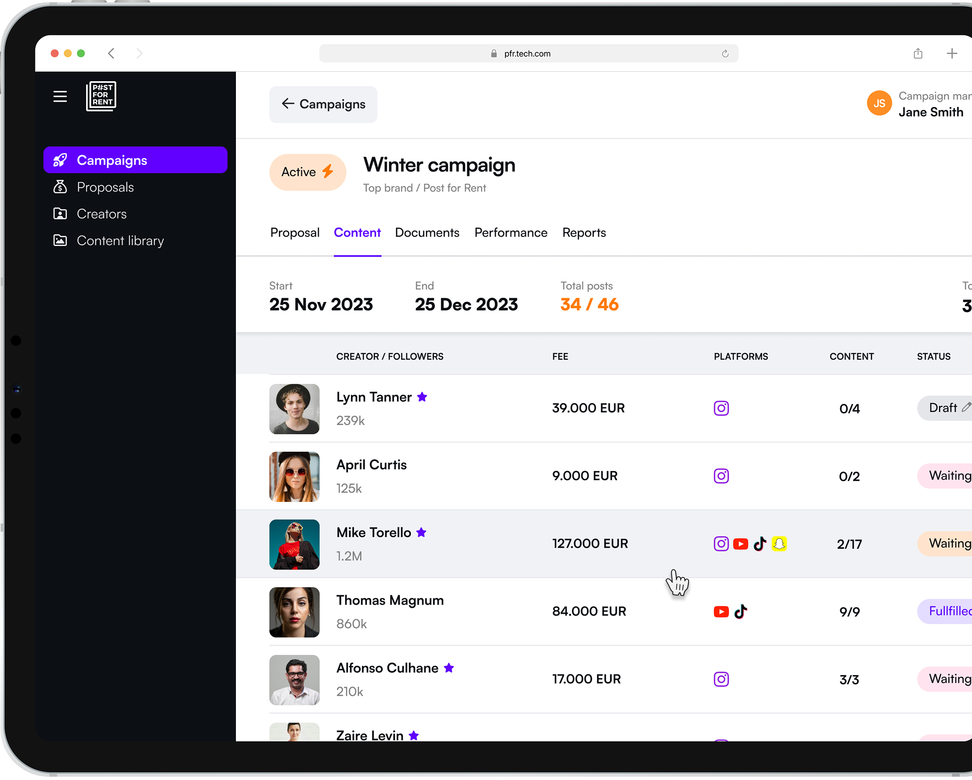Click Mike Torello's 127.000 EUR fee

590,543
